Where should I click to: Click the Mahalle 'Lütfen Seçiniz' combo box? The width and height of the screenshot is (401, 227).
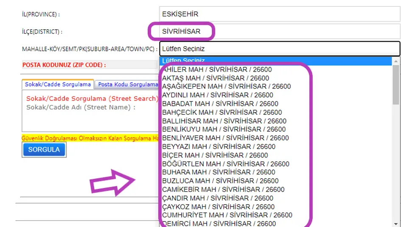pyautogui.click(x=279, y=49)
